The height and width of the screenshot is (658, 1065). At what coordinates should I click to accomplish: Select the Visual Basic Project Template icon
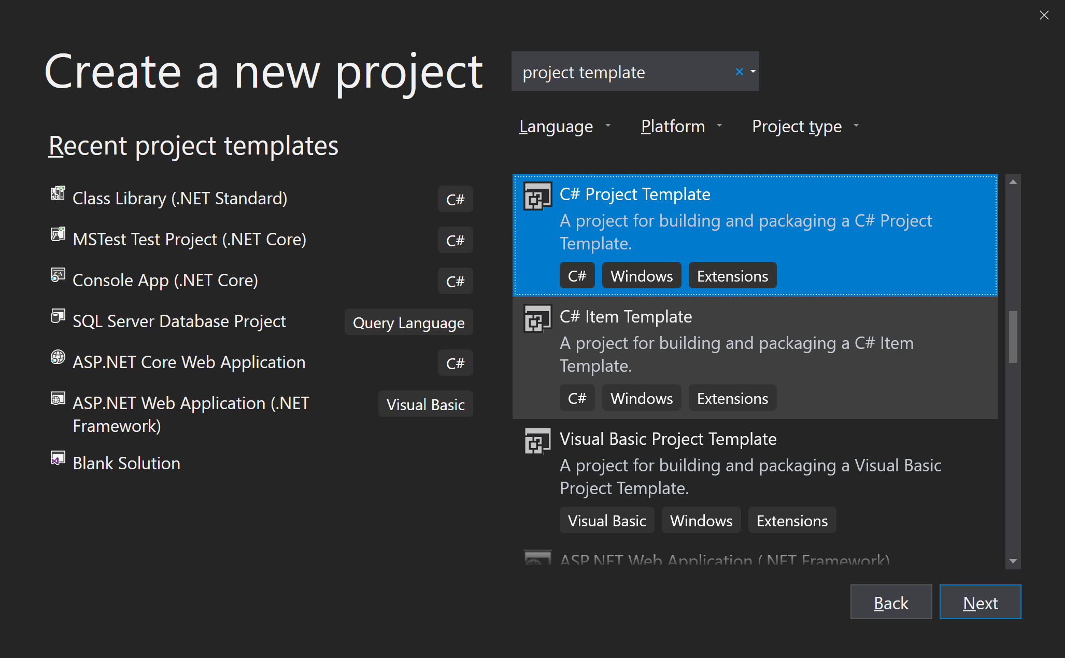click(536, 439)
